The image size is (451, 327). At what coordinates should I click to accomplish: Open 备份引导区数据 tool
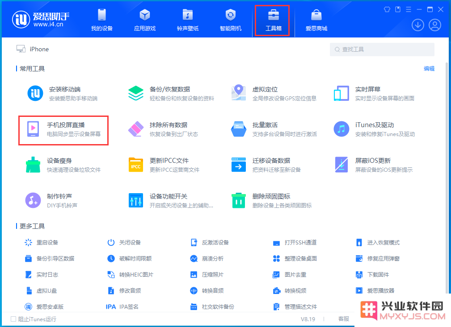[x=50, y=259]
